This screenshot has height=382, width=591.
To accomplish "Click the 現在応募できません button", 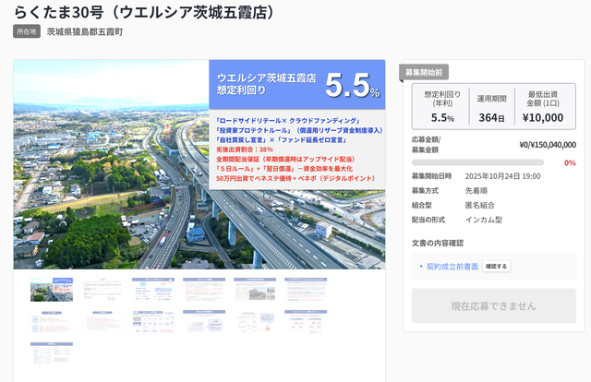I will coord(493,306).
